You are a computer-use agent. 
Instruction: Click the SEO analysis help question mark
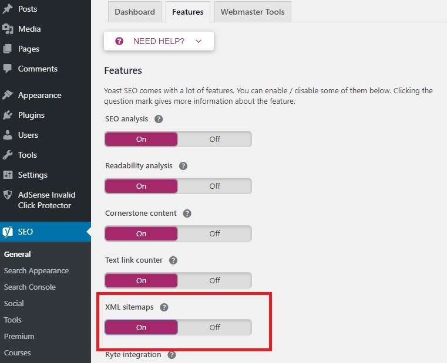[159, 119]
